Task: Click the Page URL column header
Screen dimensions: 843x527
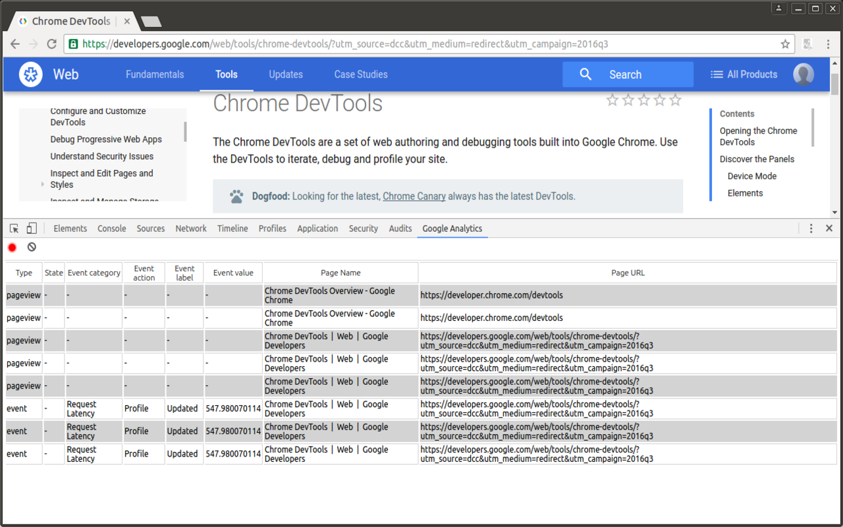Action: (x=628, y=273)
